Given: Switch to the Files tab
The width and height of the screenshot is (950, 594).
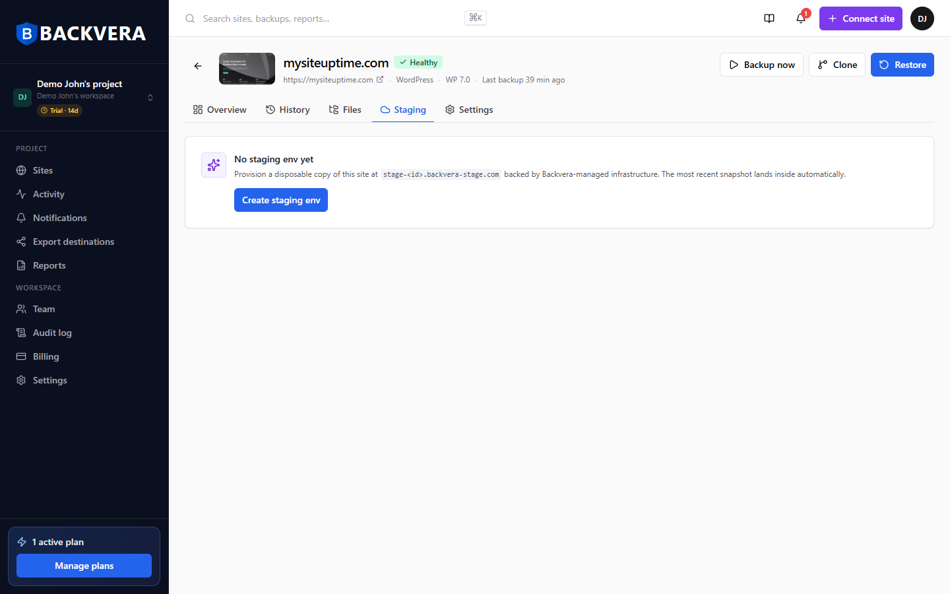Looking at the screenshot, I should (345, 110).
